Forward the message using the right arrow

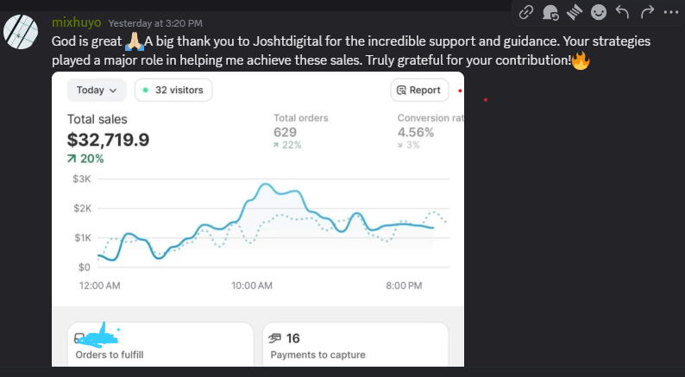tap(646, 11)
